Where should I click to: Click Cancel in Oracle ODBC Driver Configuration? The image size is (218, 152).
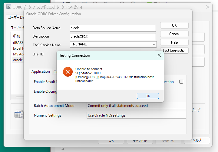[x=174, y=34]
